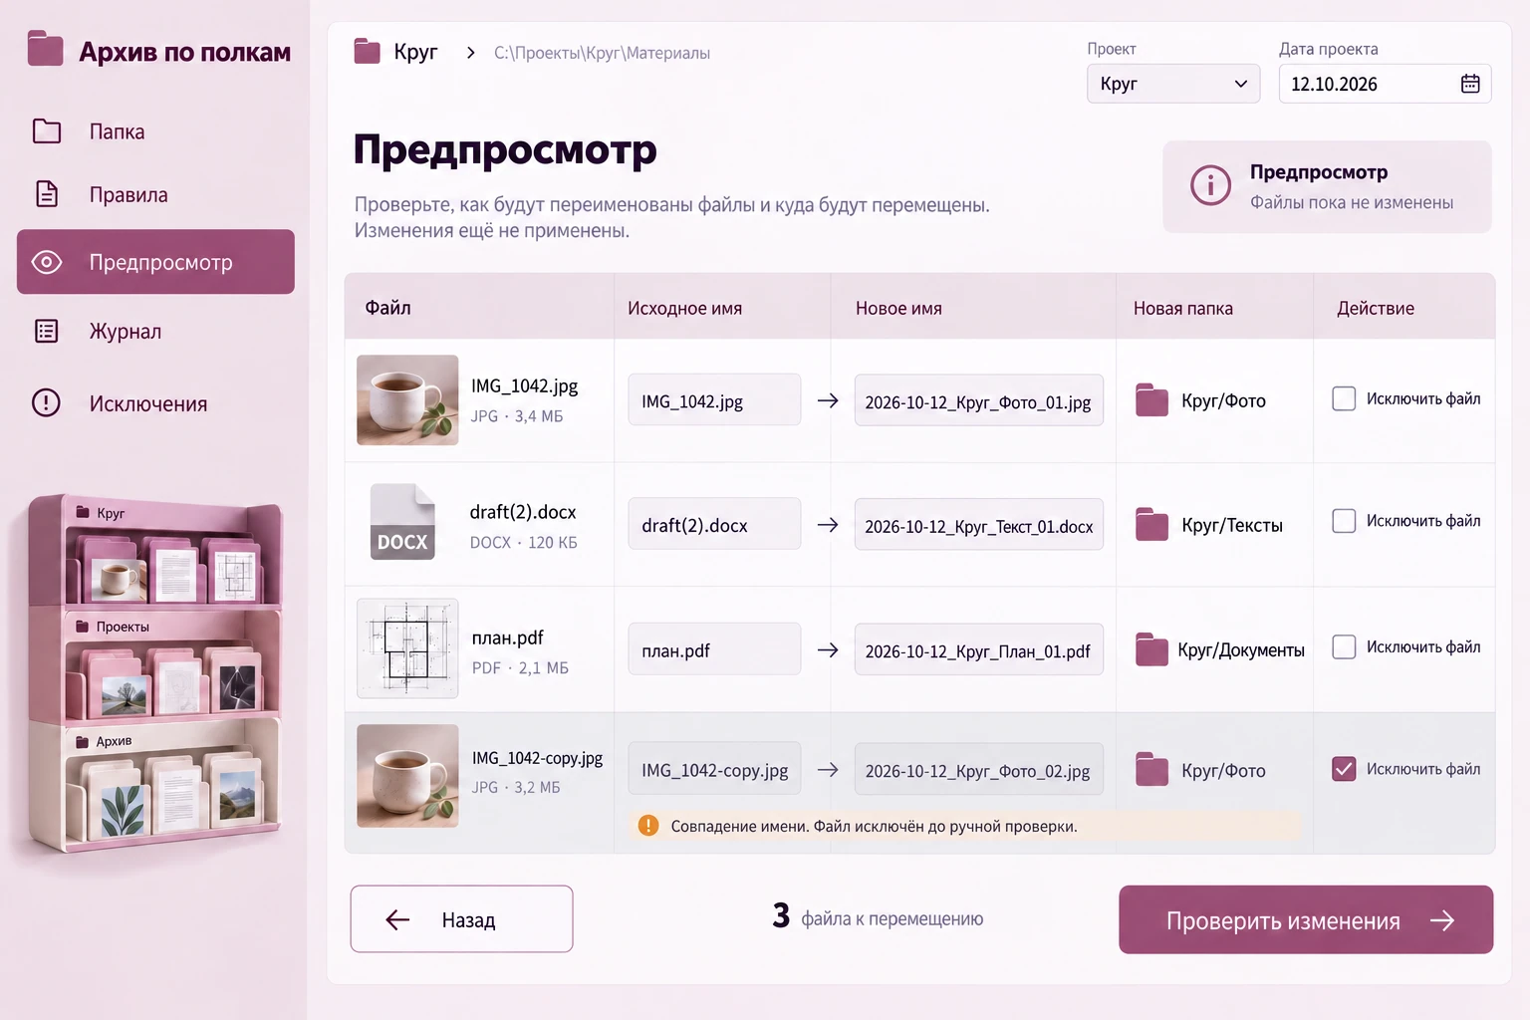Click the app logo folder icon
This screenshot has width=1530, height=1020.
pos(46,49)
